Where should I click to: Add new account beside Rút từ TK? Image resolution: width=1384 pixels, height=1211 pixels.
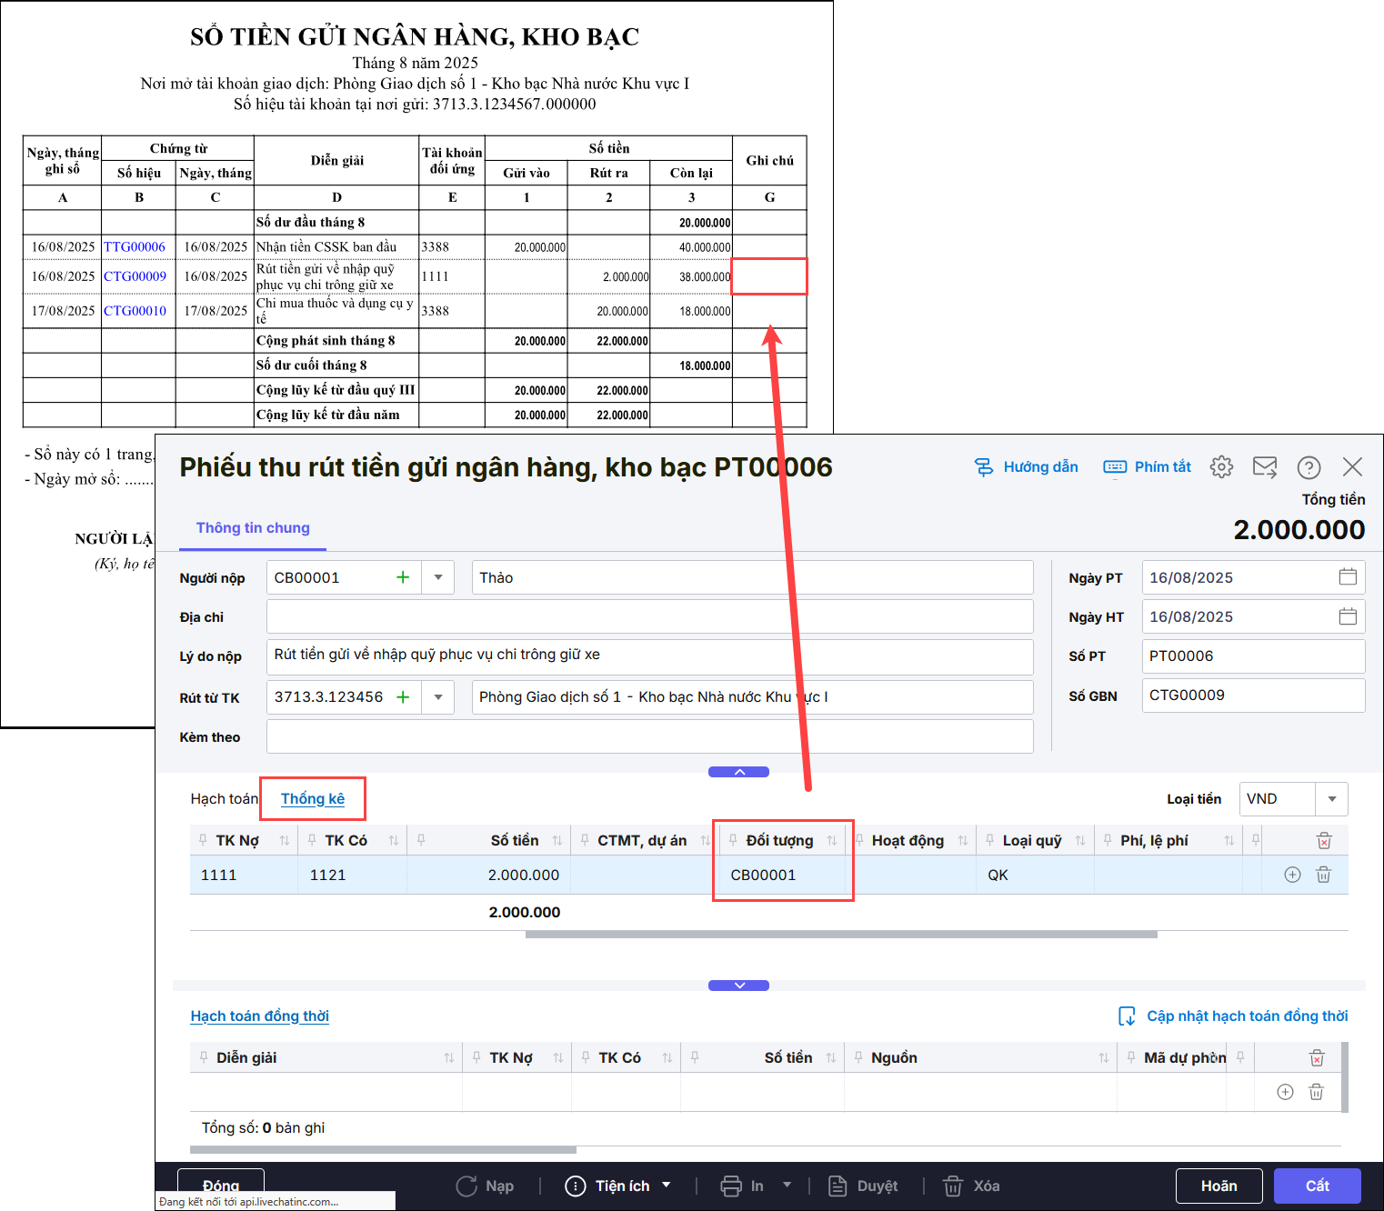coord(403,697)
